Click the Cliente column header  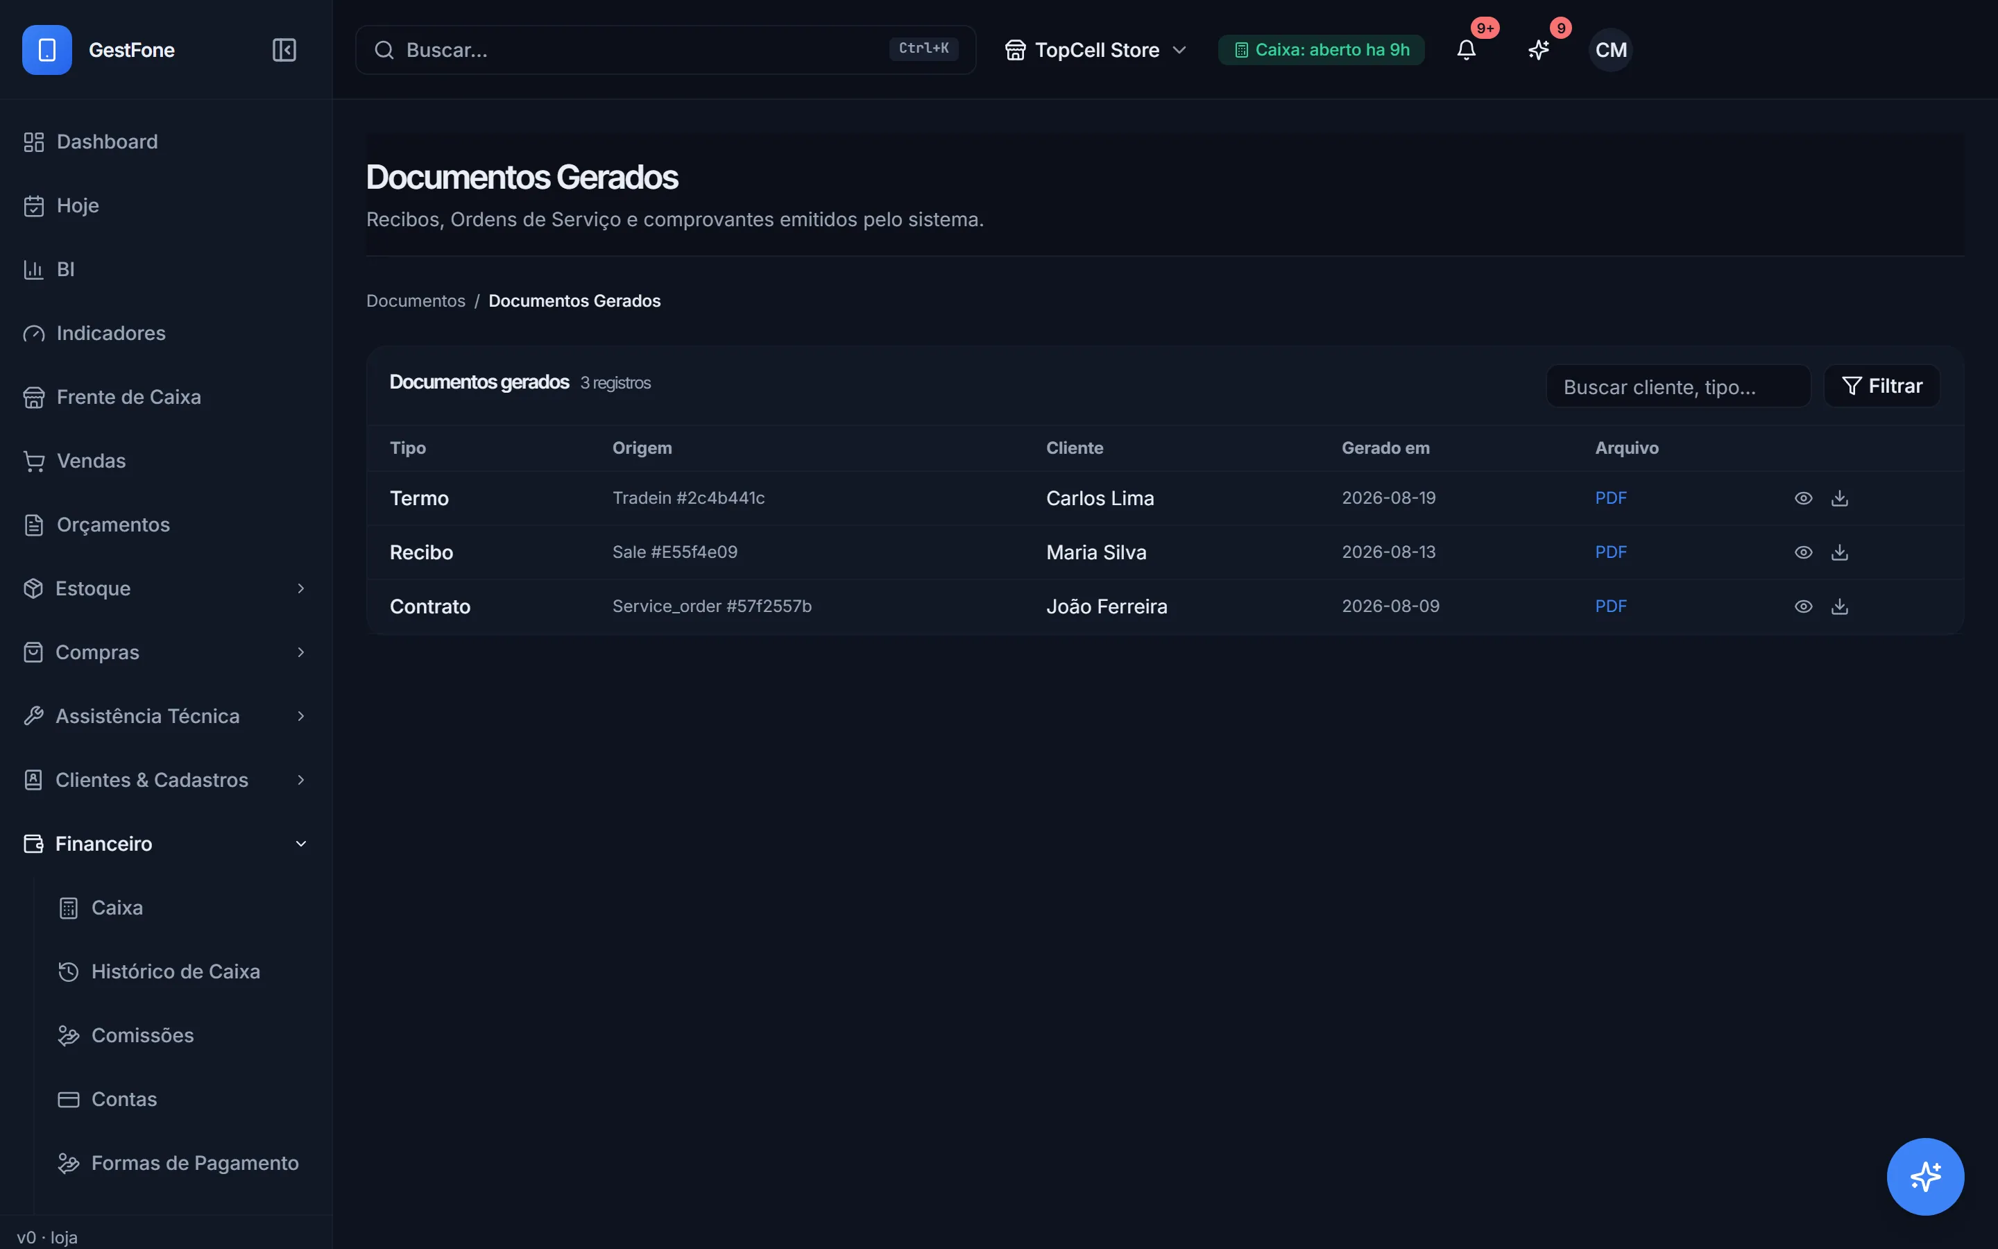pos(1074,448)
